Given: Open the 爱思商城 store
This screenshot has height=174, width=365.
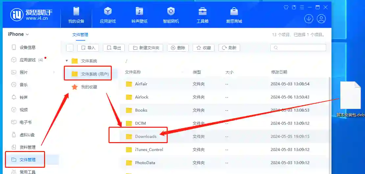Looking at the screenshot, I should coord(234,15).
